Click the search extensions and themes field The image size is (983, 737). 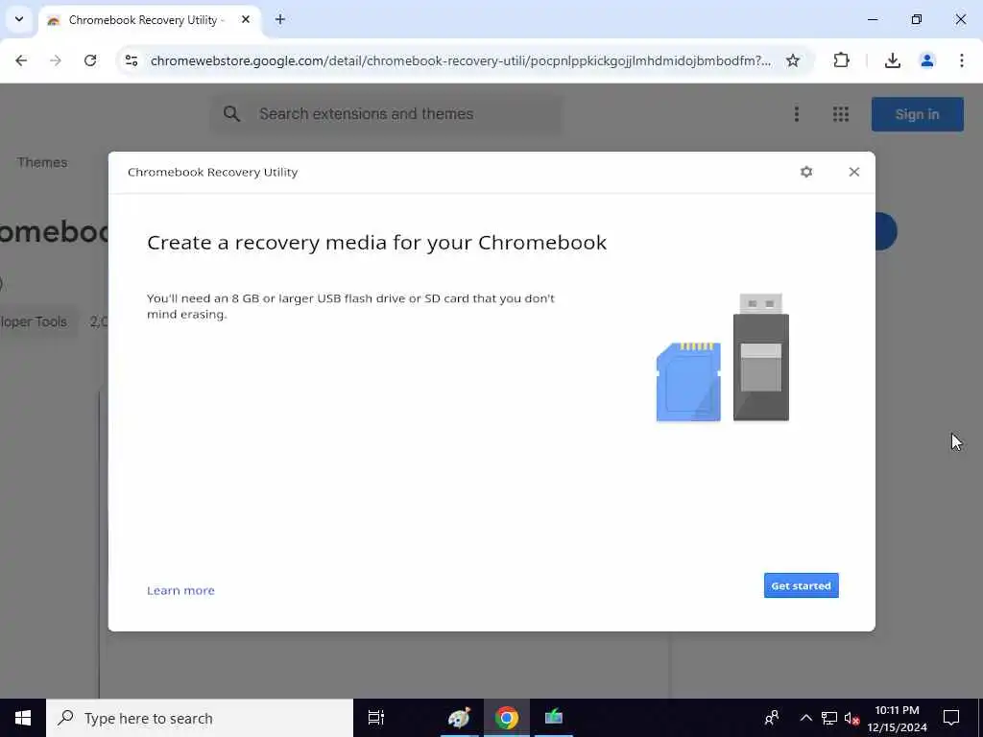(x=386, y=114)
